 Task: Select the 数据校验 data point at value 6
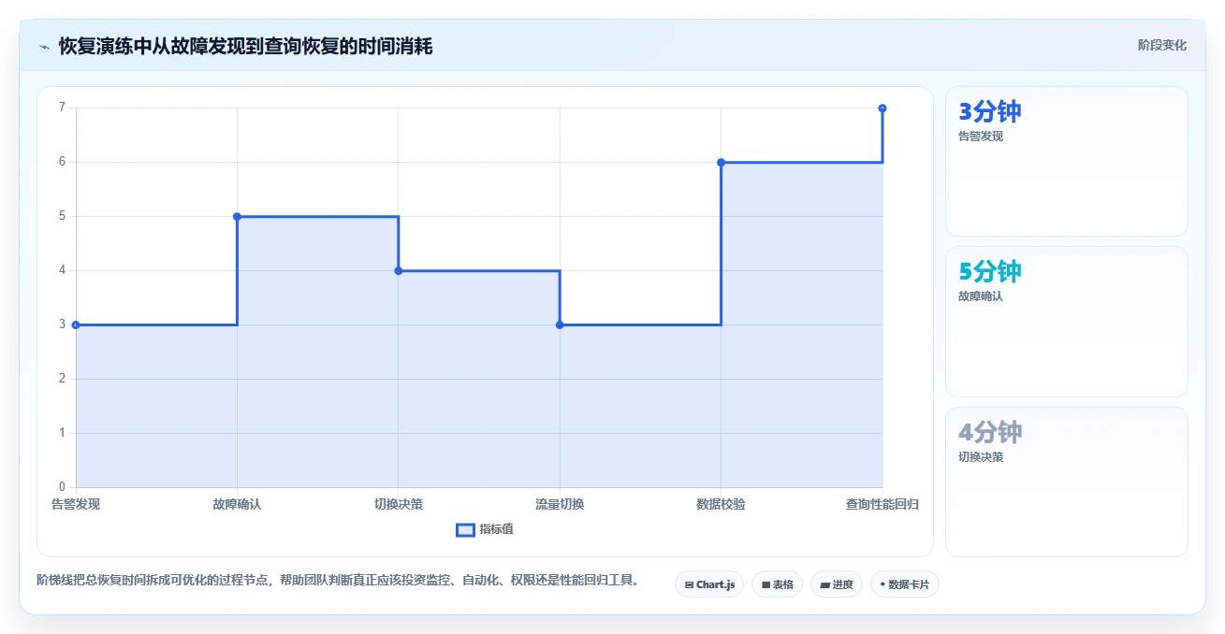tap(722, 162)
